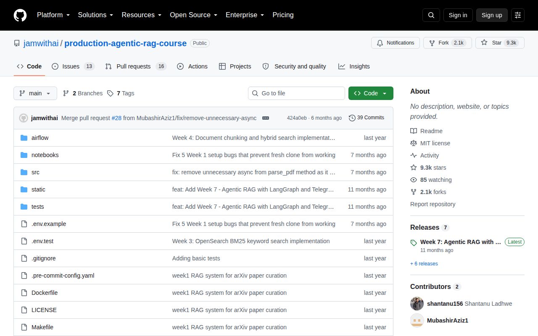The image size is (538, 336).
Task: Open the green Code dropdown button
Action: 371,93
